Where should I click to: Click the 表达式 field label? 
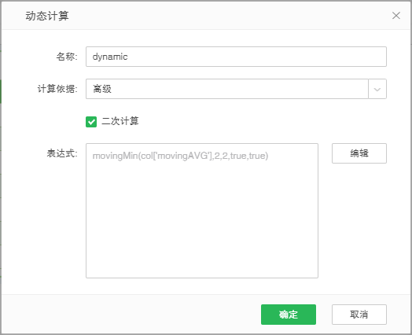62,153
